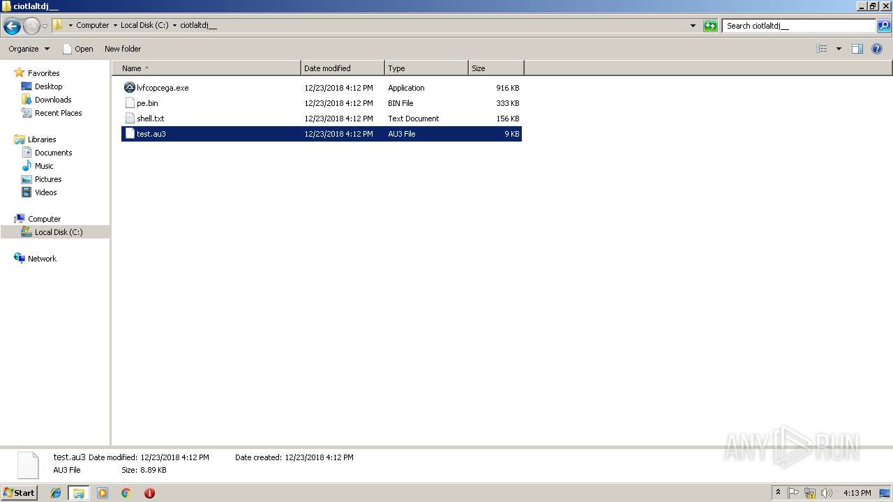Sort by Size column header
Screen dimensions: 893x502
pyautogui.click(x=496, y=68)
